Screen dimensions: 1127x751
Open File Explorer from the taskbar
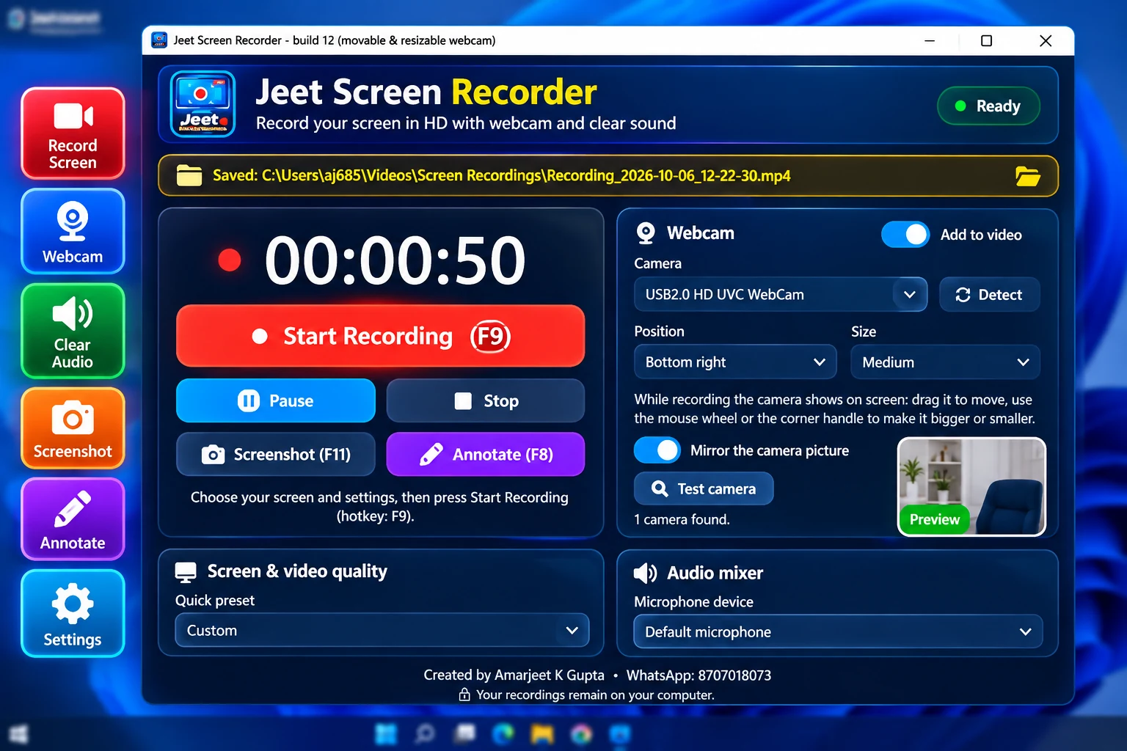pyautogui.click(x=541, y=733)
